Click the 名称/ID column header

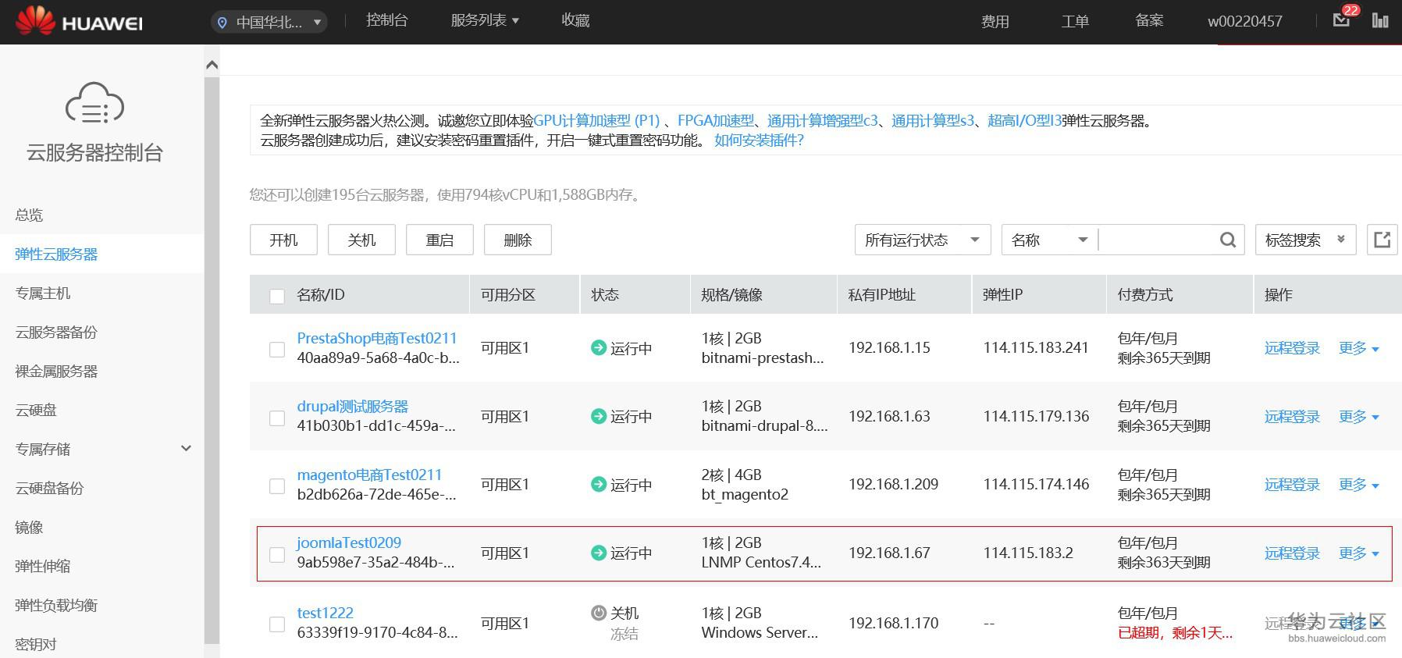(x=321, y=295)
